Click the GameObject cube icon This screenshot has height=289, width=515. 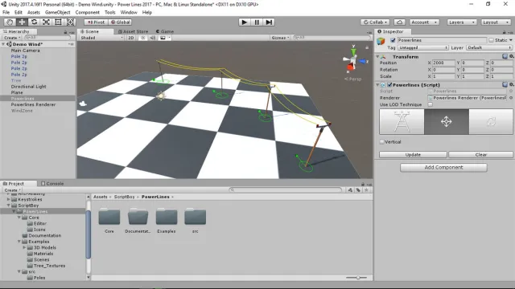click(x=381, y=41)
